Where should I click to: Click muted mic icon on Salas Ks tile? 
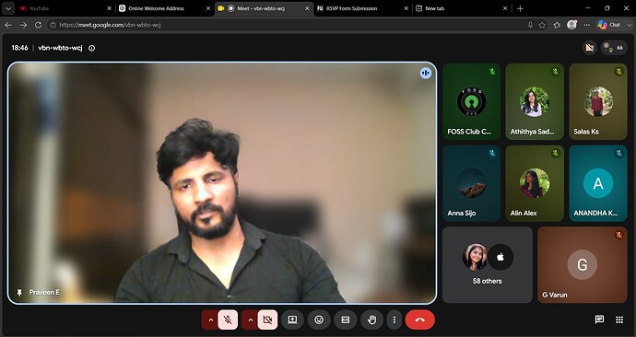pos(618,72)
